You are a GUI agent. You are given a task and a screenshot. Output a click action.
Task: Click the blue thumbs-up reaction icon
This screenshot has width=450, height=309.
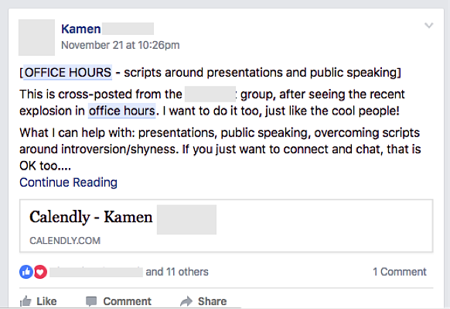tap(26, 272)
